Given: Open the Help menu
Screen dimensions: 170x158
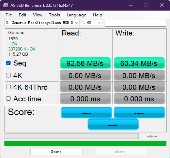Looking at the screenshot, I should coord(97,15).
